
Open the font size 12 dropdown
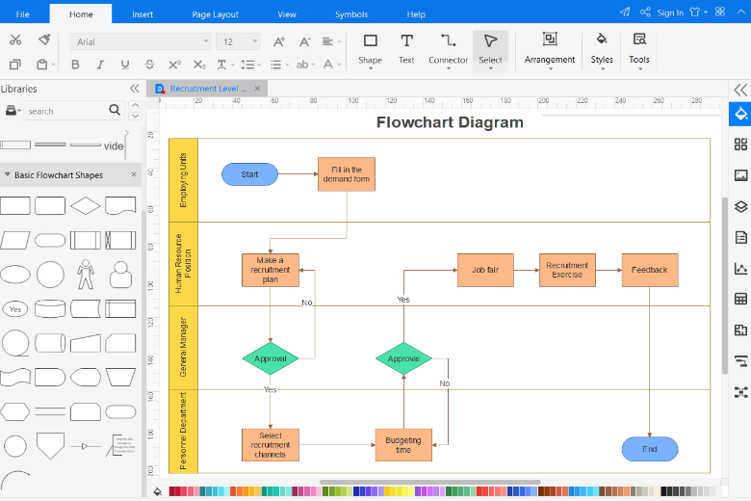coord(238,41)
